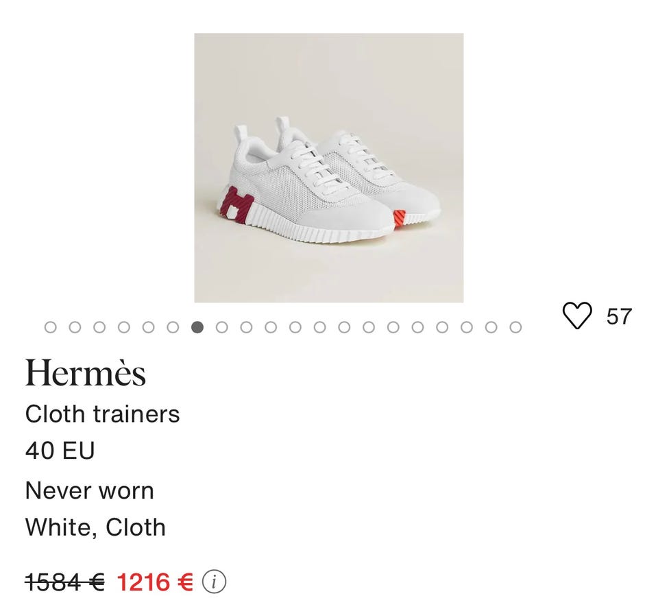
Task: Click the crossed-out 1584 € price
Action: (64, 582)
